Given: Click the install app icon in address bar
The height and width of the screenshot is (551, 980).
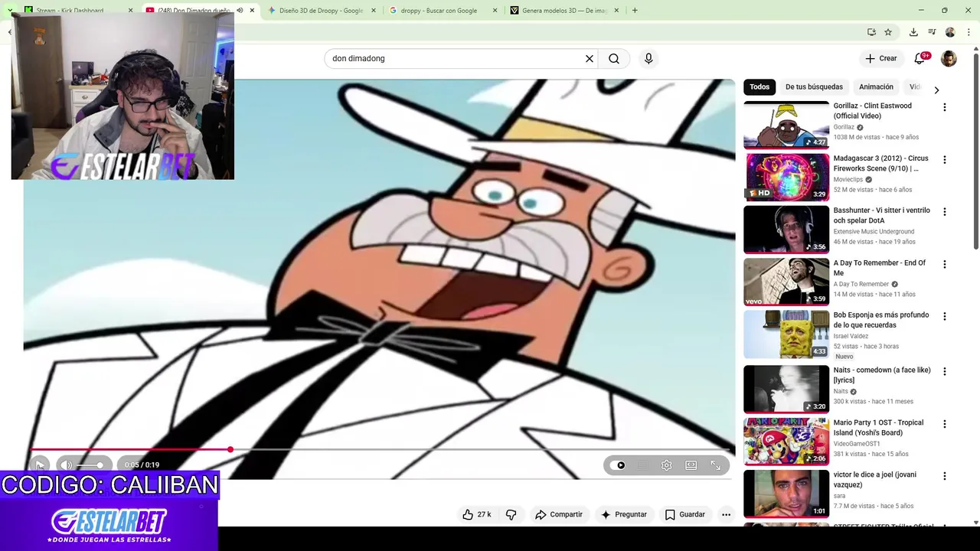Looking at the screenshot, I should click(871, 32).
